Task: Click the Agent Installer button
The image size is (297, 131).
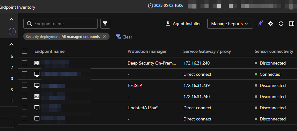Action: pyautogui.click(x=183, y=24)
